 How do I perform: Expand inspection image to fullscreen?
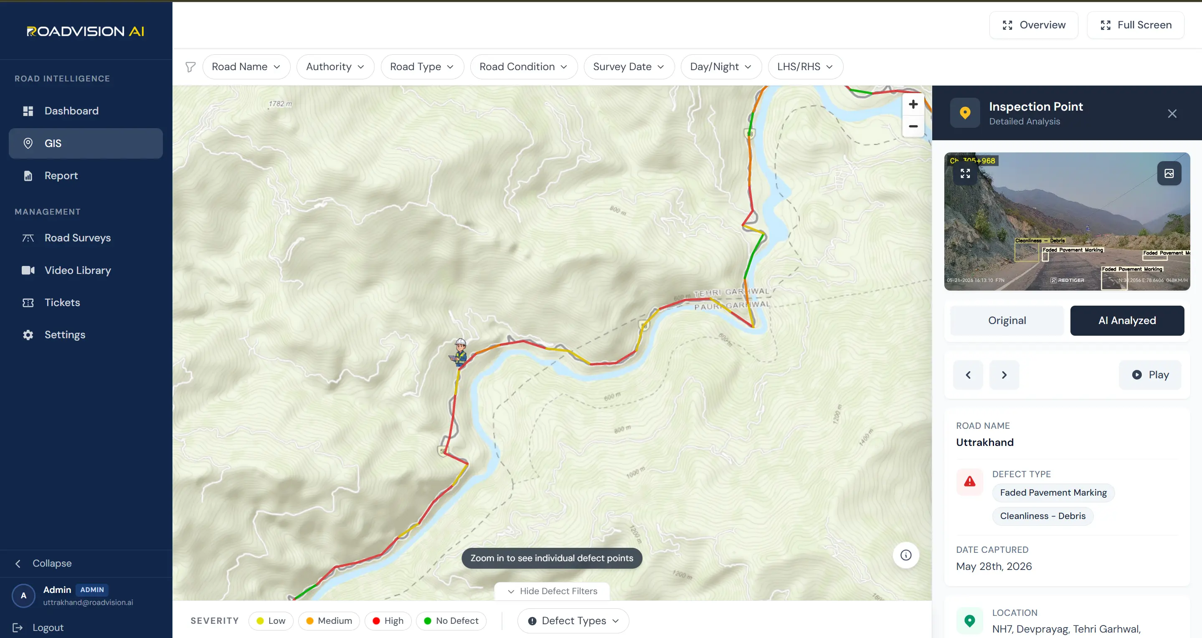click(x=966, y=174)
